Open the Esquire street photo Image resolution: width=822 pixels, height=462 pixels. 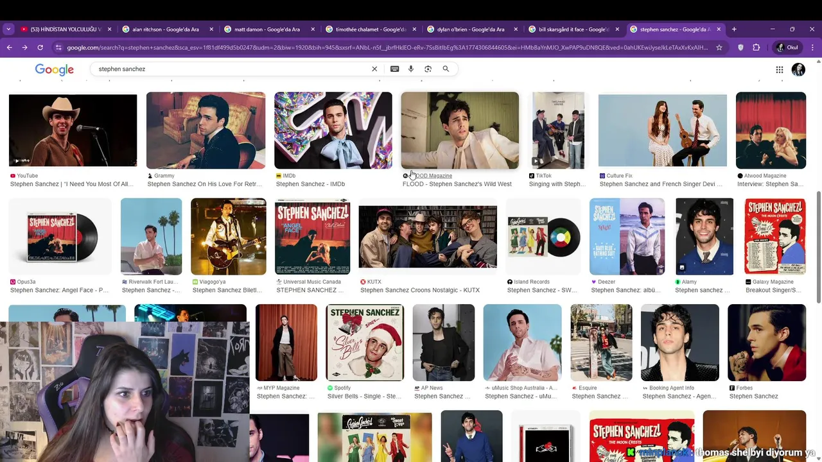(x=602, y=343)
